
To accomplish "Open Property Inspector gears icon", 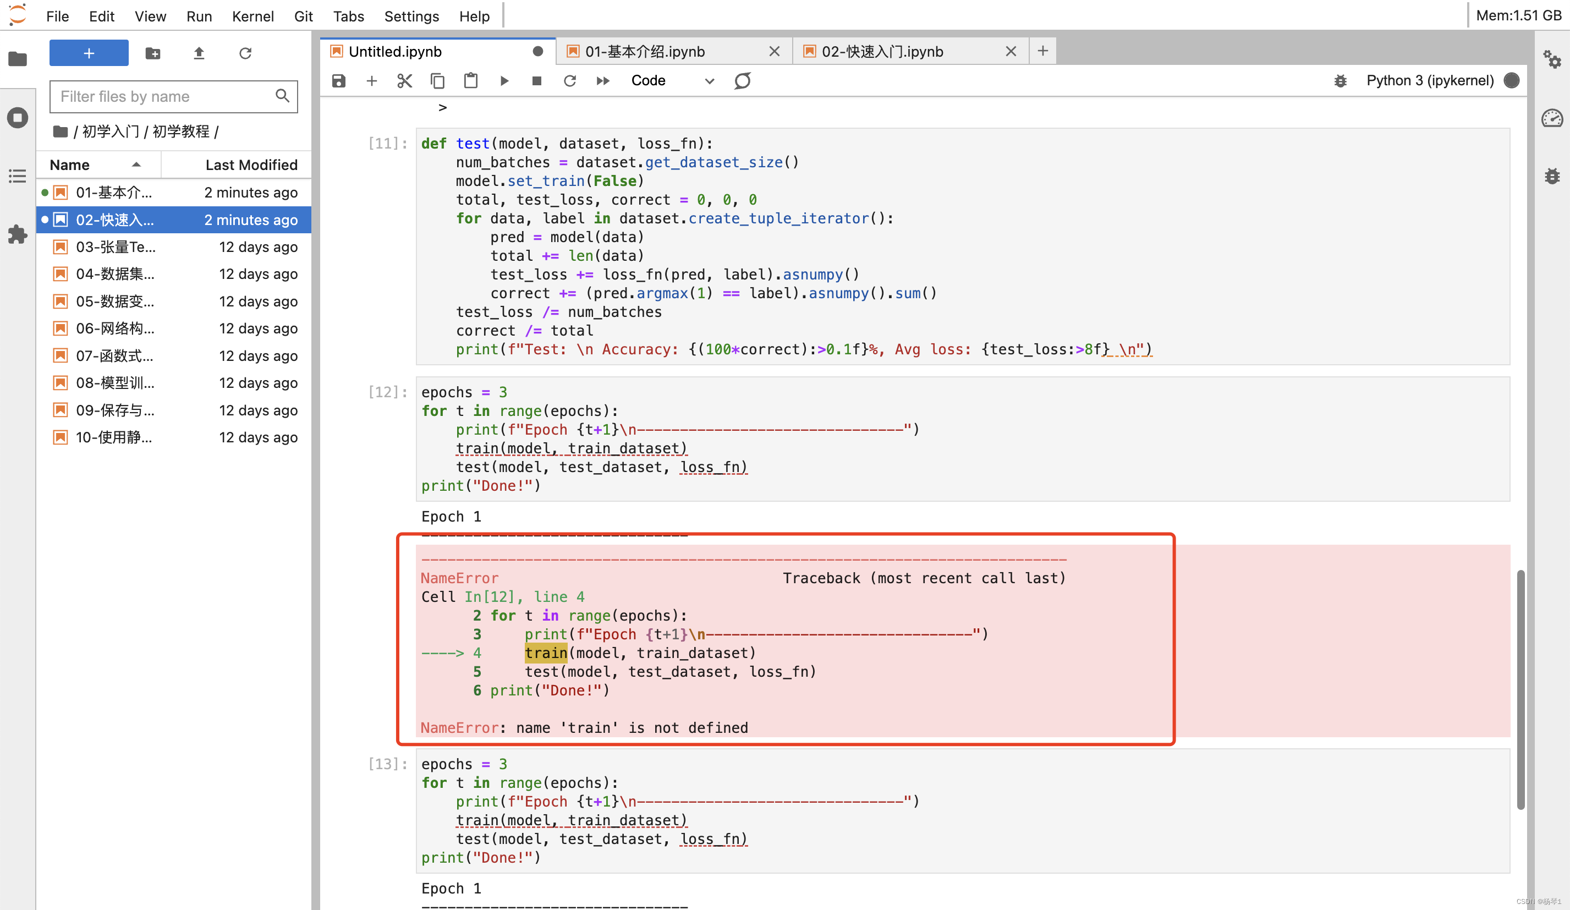I will [x=1552, y=59].
